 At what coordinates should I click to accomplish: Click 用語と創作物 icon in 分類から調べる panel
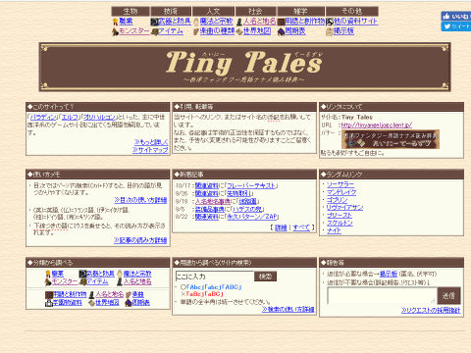point(49,295)
